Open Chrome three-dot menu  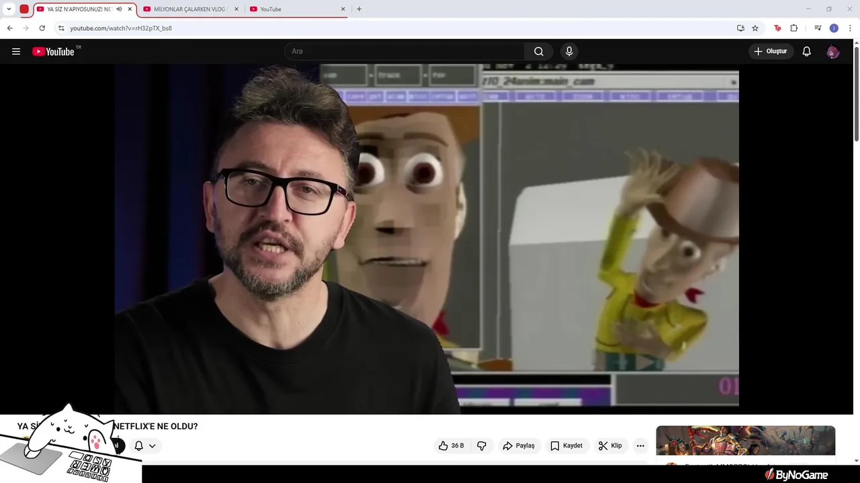point(850,28)
